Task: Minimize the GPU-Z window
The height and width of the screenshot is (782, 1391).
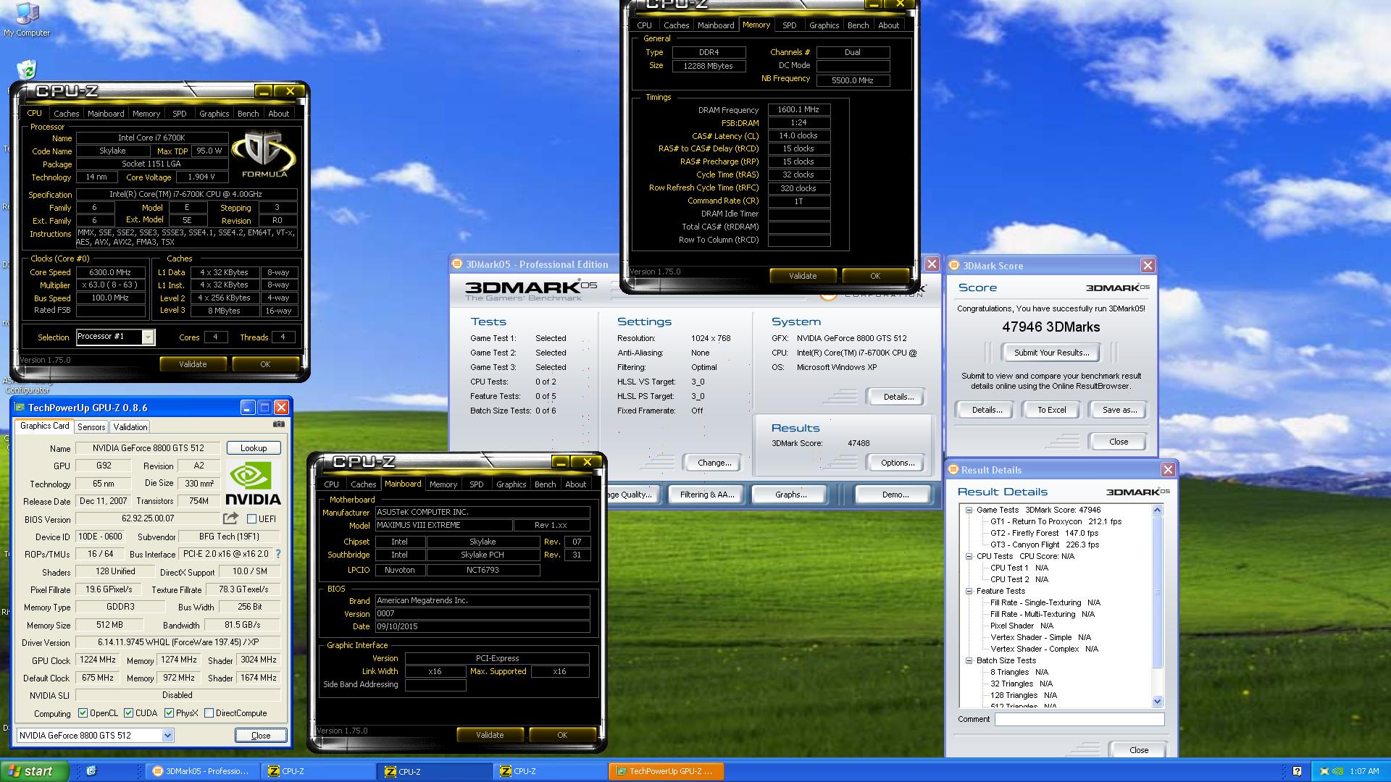Action: click(248, 408)
